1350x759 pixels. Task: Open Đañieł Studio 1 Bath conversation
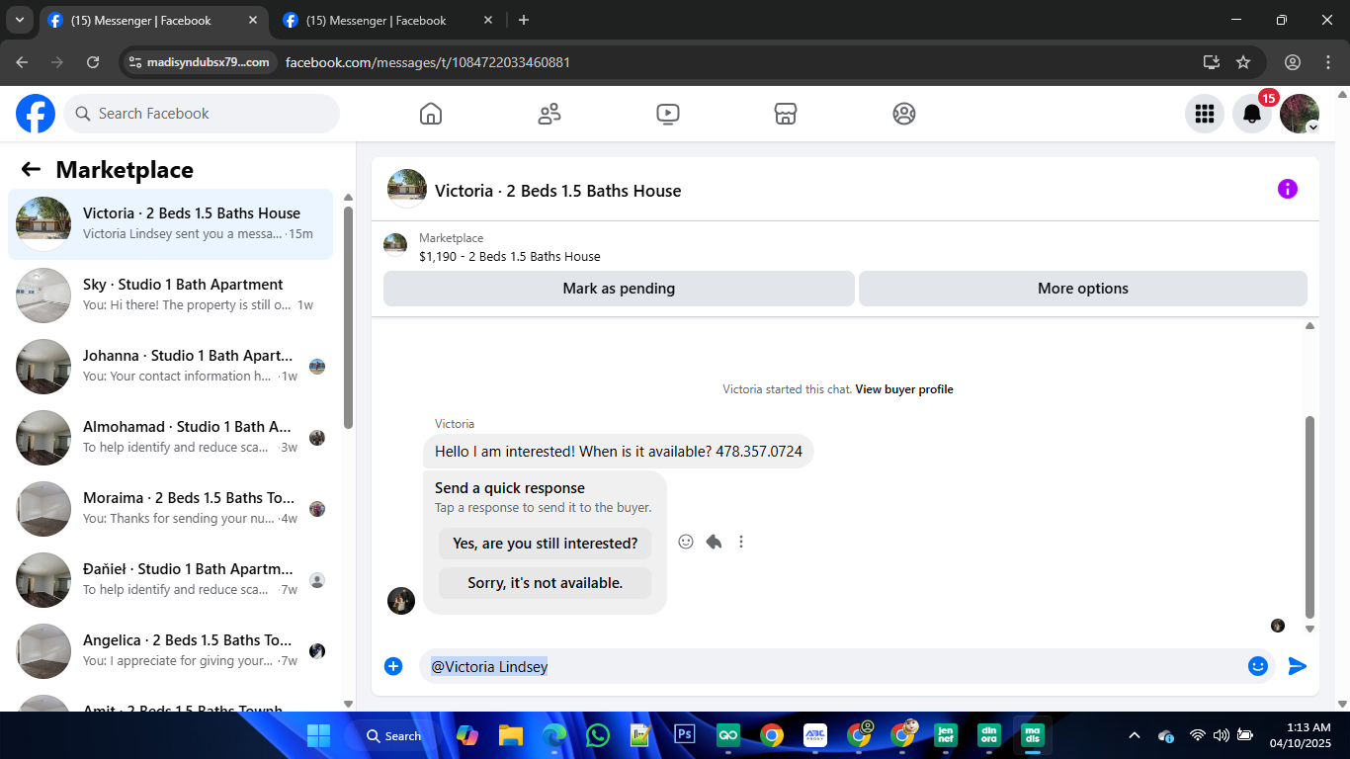(170, 580)
